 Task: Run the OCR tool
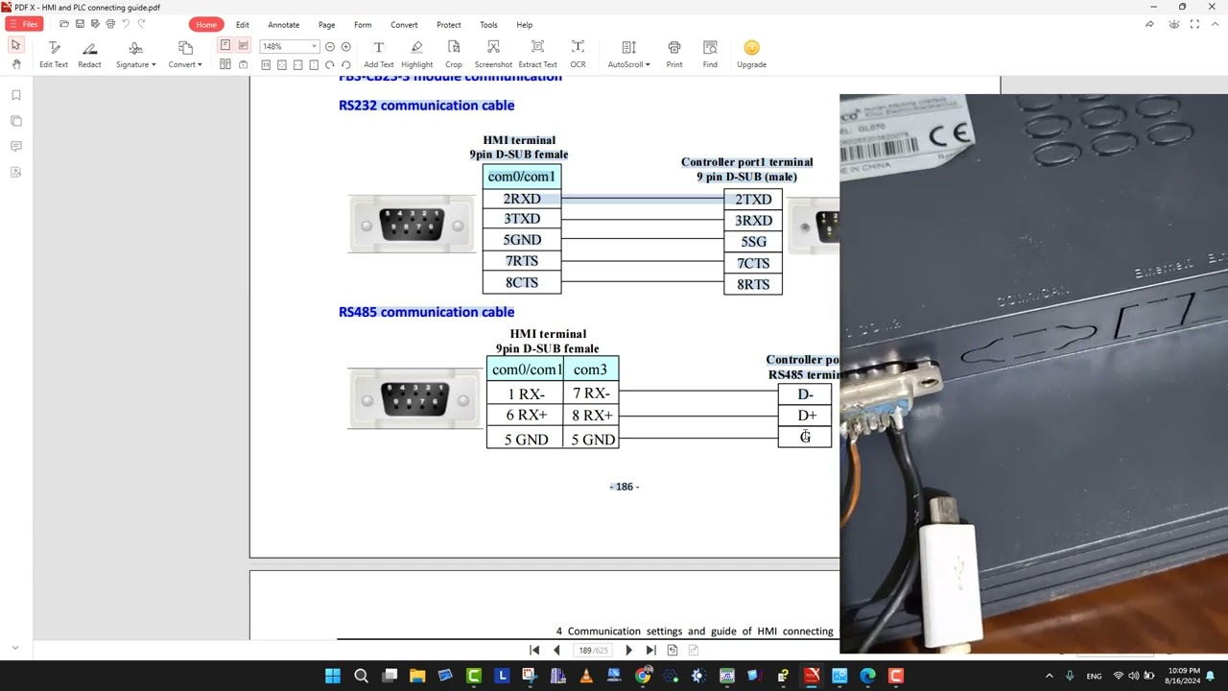pyautogui.click(x=578, y=55)
